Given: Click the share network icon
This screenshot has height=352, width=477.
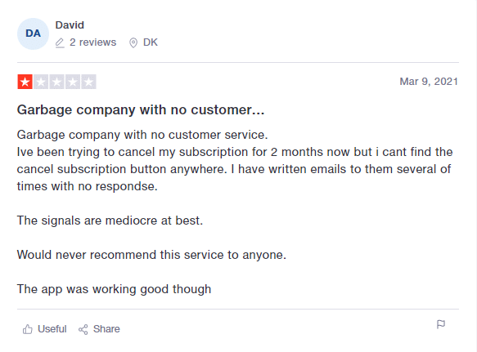Looking at the screenshot, I should pyautogui.click(x=83, y=329).
